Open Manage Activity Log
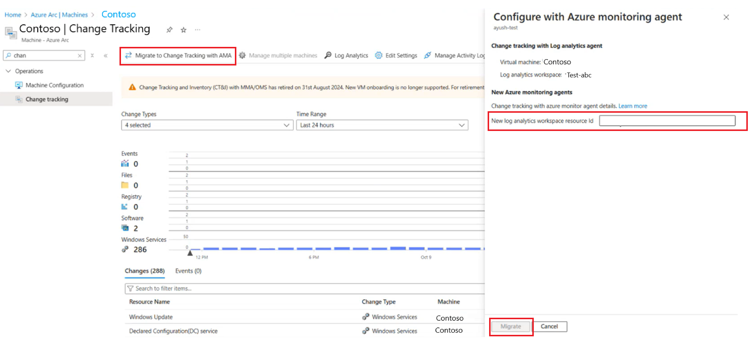756x362 pixels. [454, 56]
